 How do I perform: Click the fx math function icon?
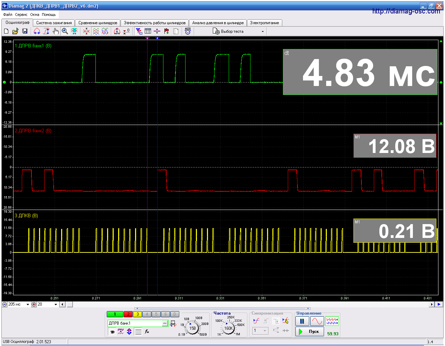point(147,332)
